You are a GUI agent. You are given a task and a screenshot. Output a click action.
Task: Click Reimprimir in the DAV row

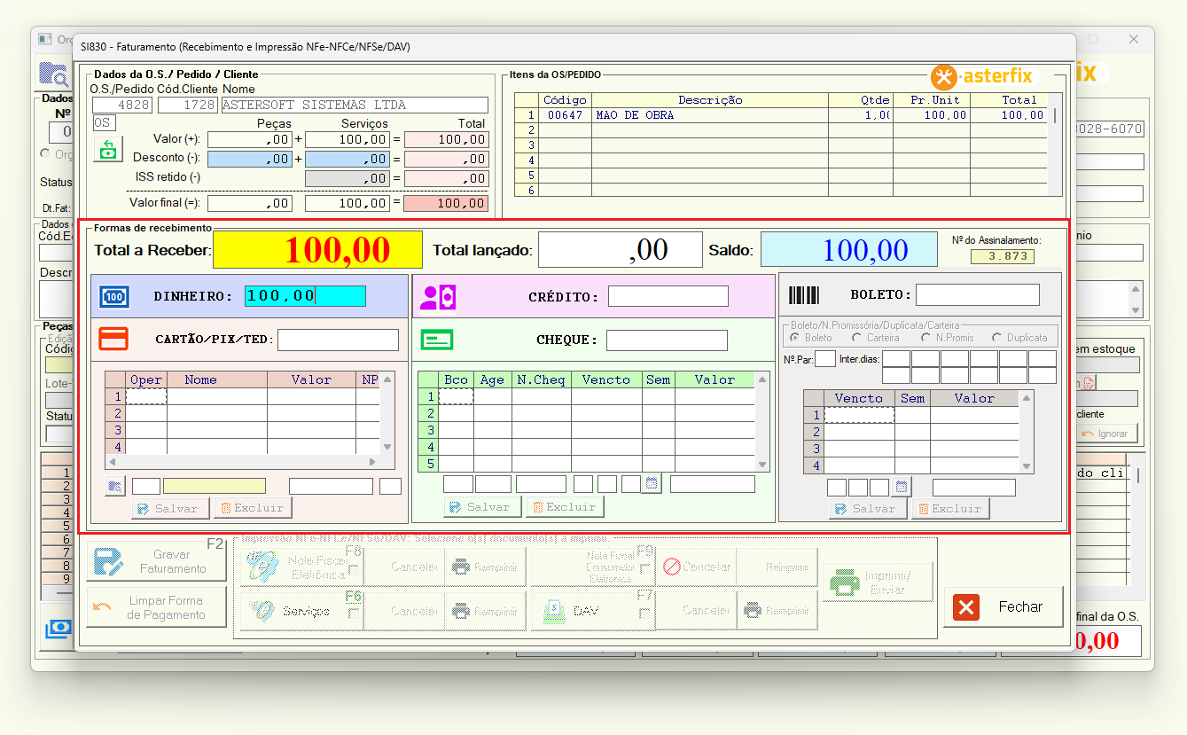[x=776, y=611]
